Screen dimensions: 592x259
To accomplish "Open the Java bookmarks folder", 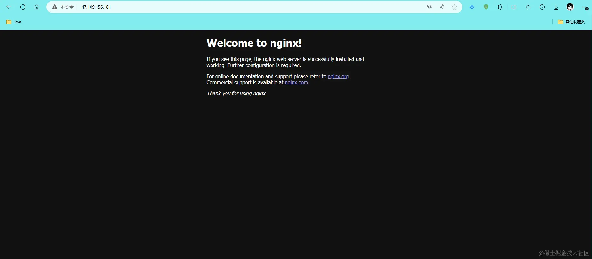I will (x=14, y=22).
